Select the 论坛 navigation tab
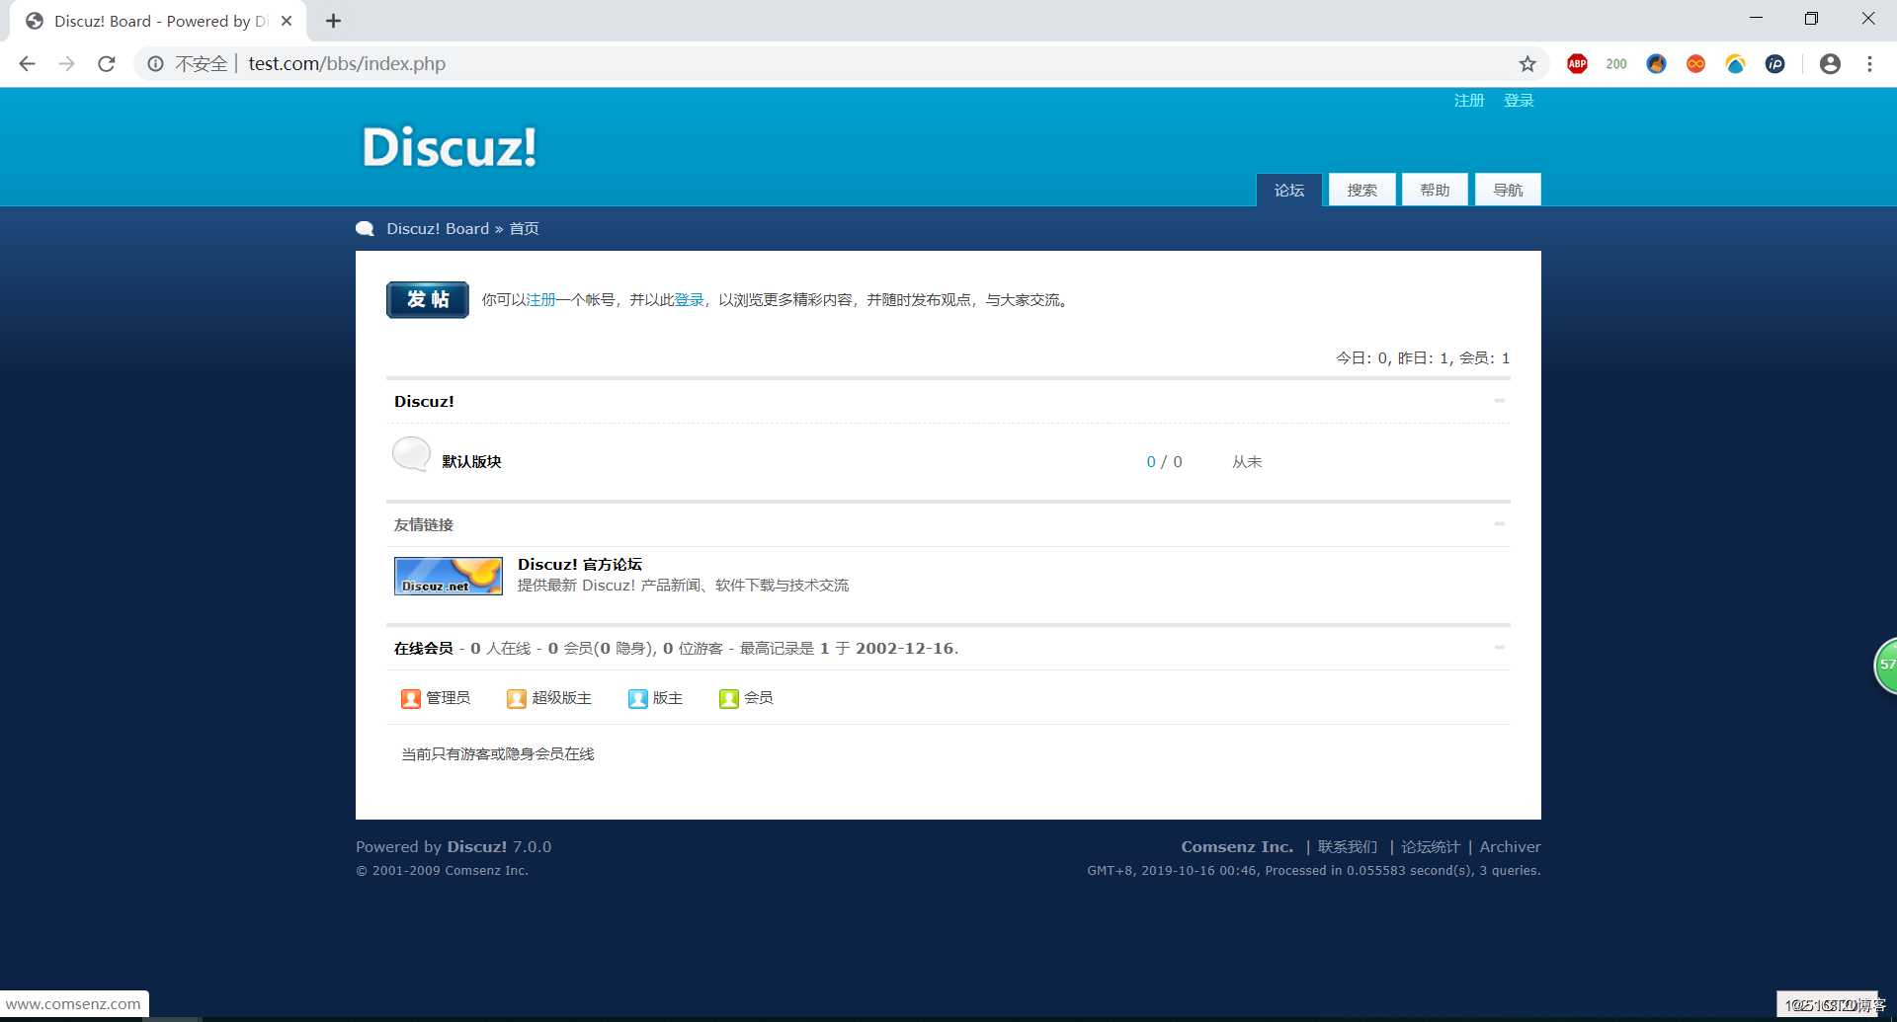 1289,190
